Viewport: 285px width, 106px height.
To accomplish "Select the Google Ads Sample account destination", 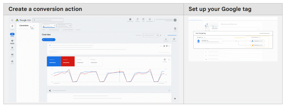I will tap(257, 41).
